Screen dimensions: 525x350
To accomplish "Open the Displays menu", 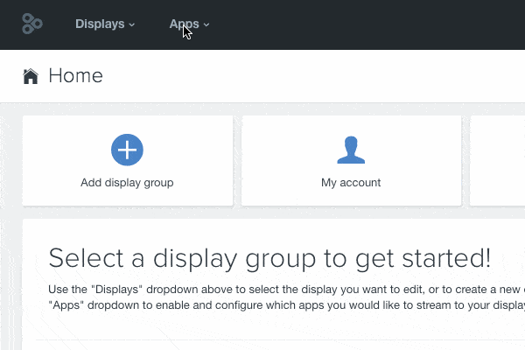I will (101, 24).
